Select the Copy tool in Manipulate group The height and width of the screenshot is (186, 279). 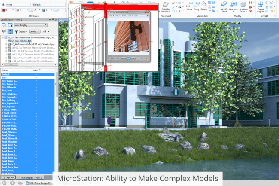click(x=197, y=6)
